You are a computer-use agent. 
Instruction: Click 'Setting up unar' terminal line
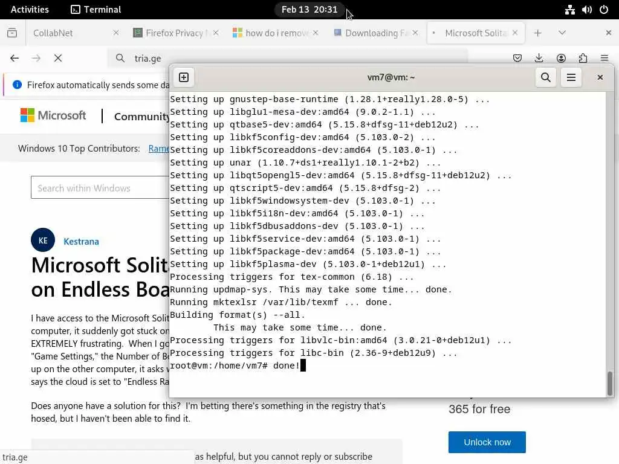coord(305,163)
